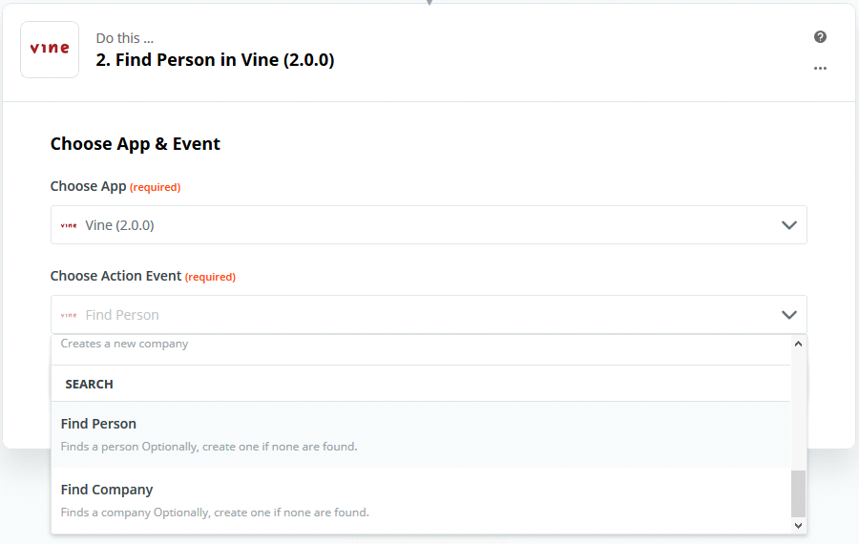Select the Find Person option
Viewport: 859px width, 544px height.
pyautogui.click(x=421, y=434)
